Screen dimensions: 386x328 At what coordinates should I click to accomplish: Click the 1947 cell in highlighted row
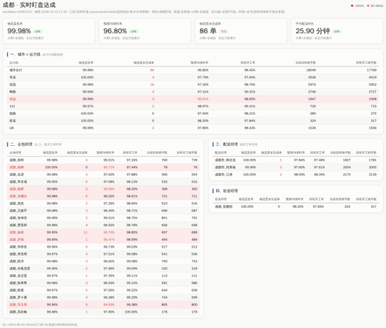[312, 99]
